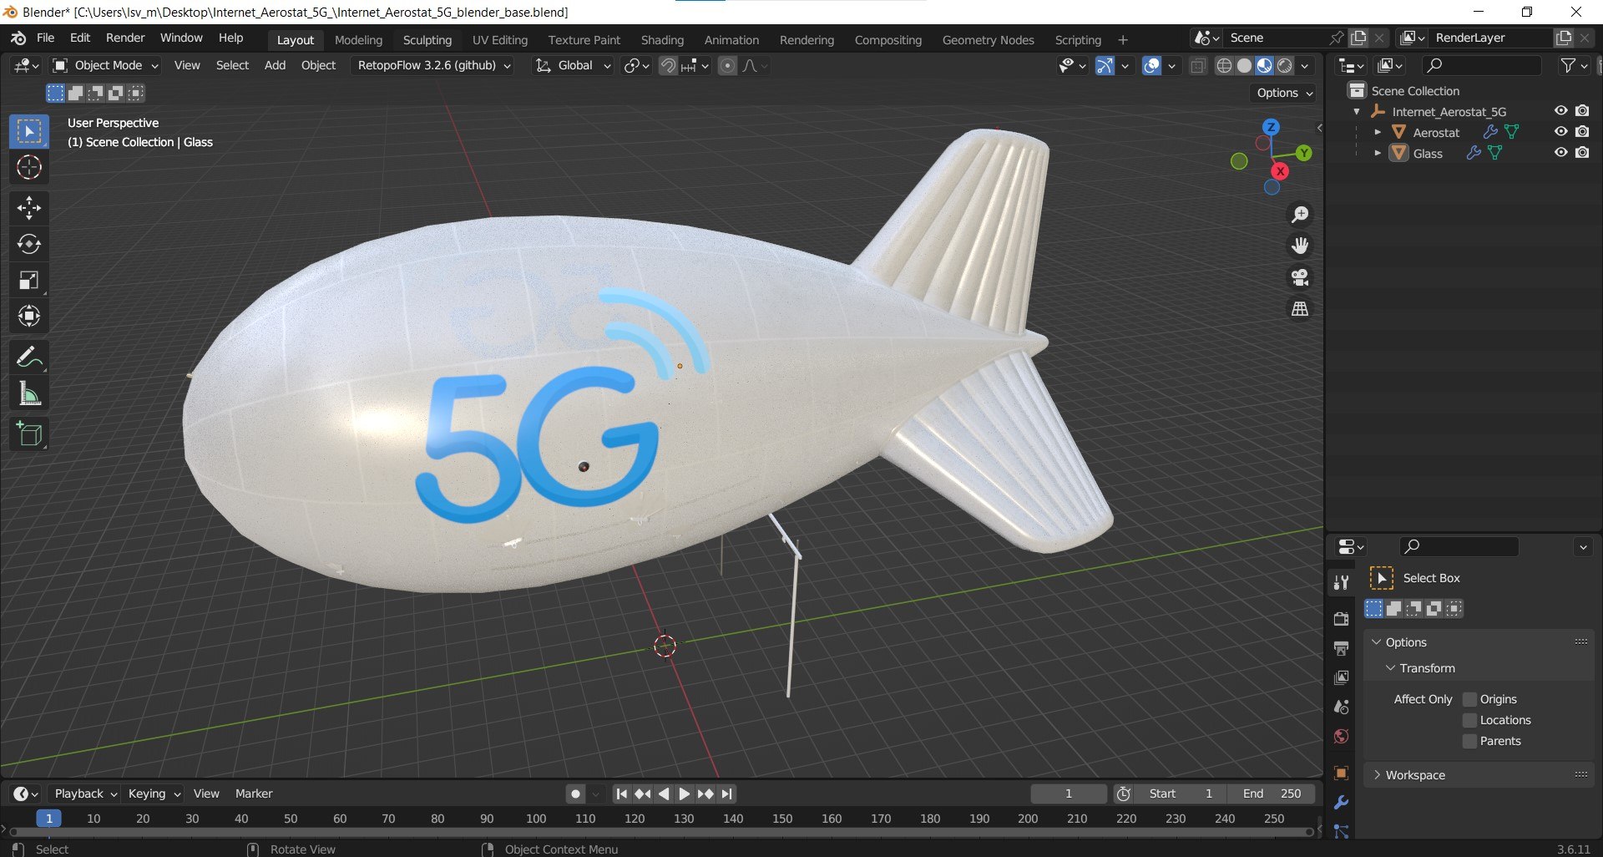
Task: Click the hand Pan view icon
Action: pyautogui.click(x=1300, y=246)
